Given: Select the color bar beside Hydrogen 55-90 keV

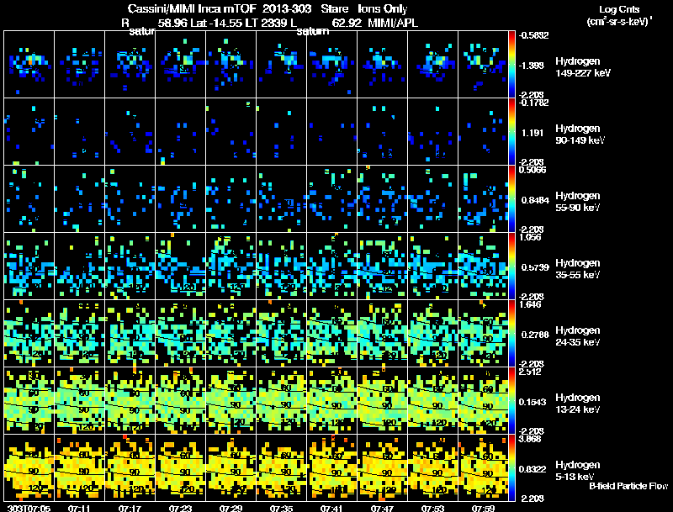Looking at the screenshot, I should pyautogui.click(x=512, y=199).
